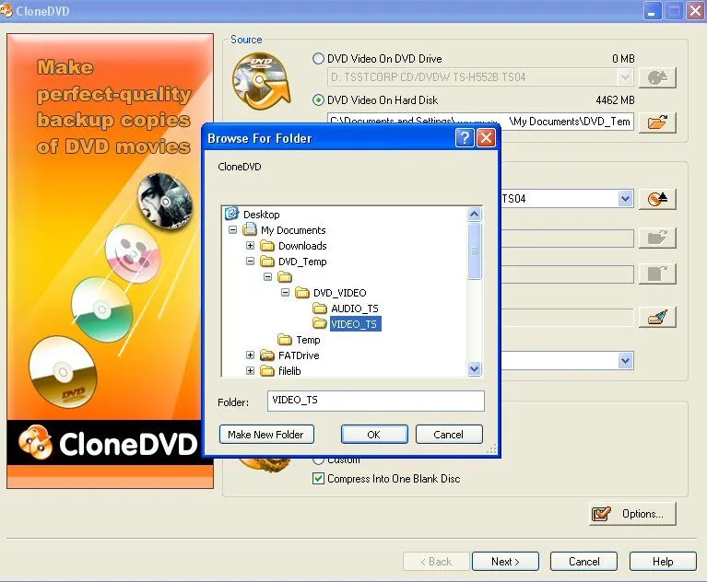Viewport: 707px width, 582px height.
Task: Click the FATDrive folder icon
Action: (x=267, y=355)
